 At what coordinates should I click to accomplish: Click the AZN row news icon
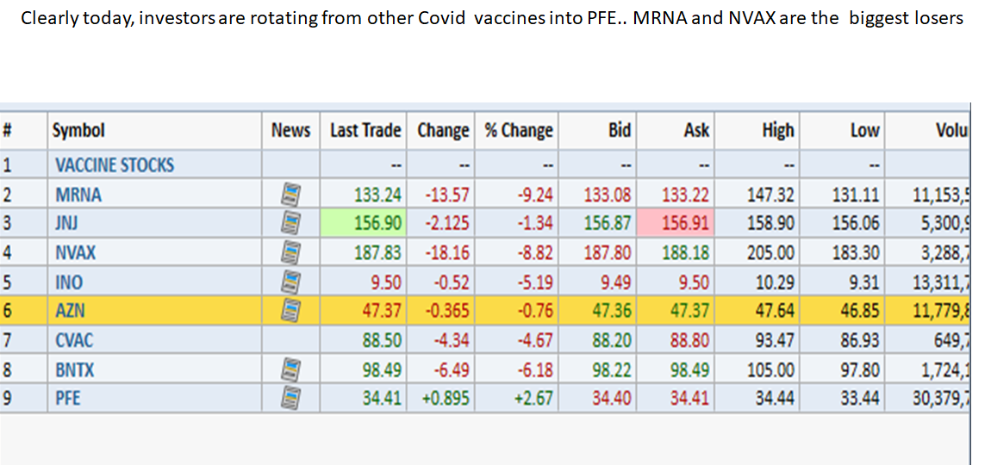click(290, 311)
